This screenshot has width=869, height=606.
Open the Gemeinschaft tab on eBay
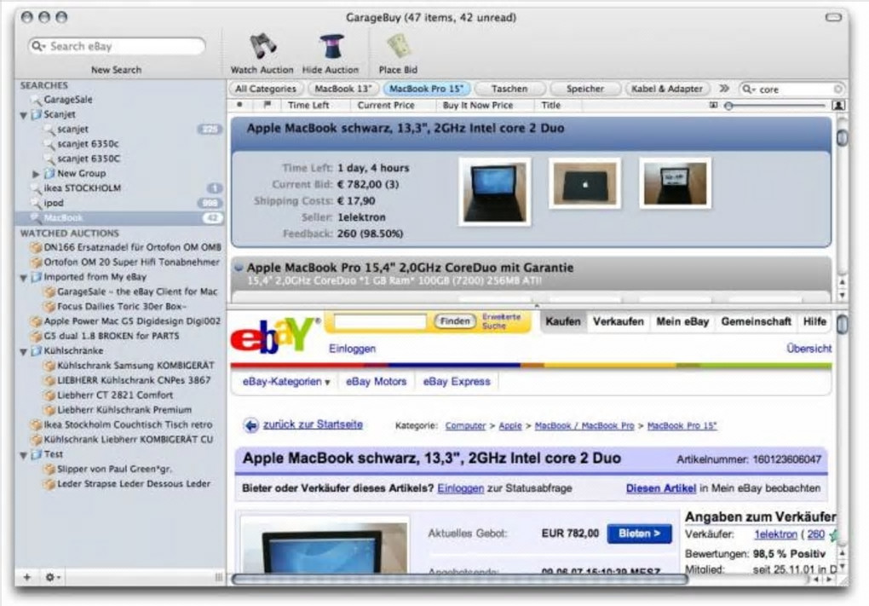click(x=756, y=321)
